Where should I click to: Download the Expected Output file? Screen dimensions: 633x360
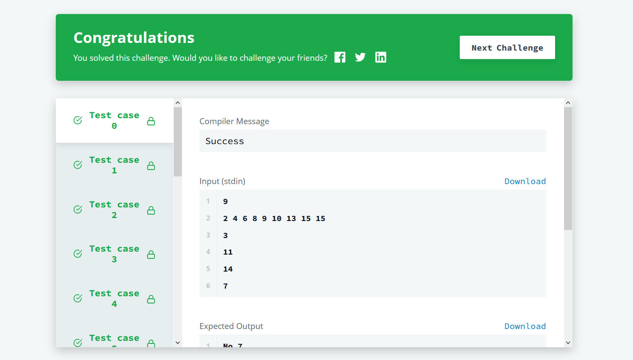(x=525, y=326)
